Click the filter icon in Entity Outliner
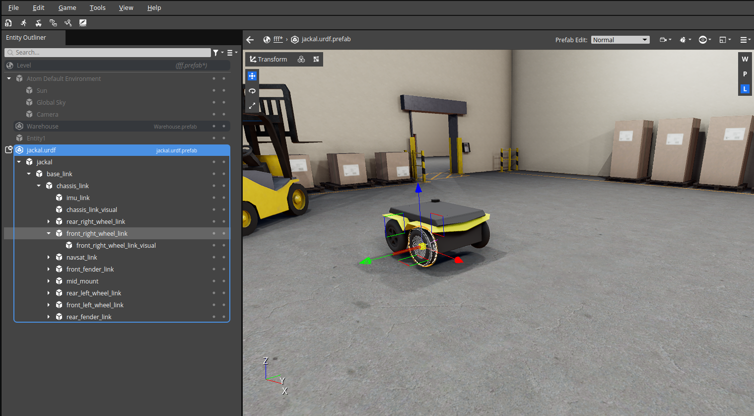The image size is (754, 416). [216, 52]
